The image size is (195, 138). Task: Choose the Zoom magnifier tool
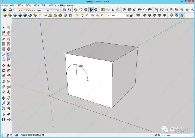coord(4,103)
